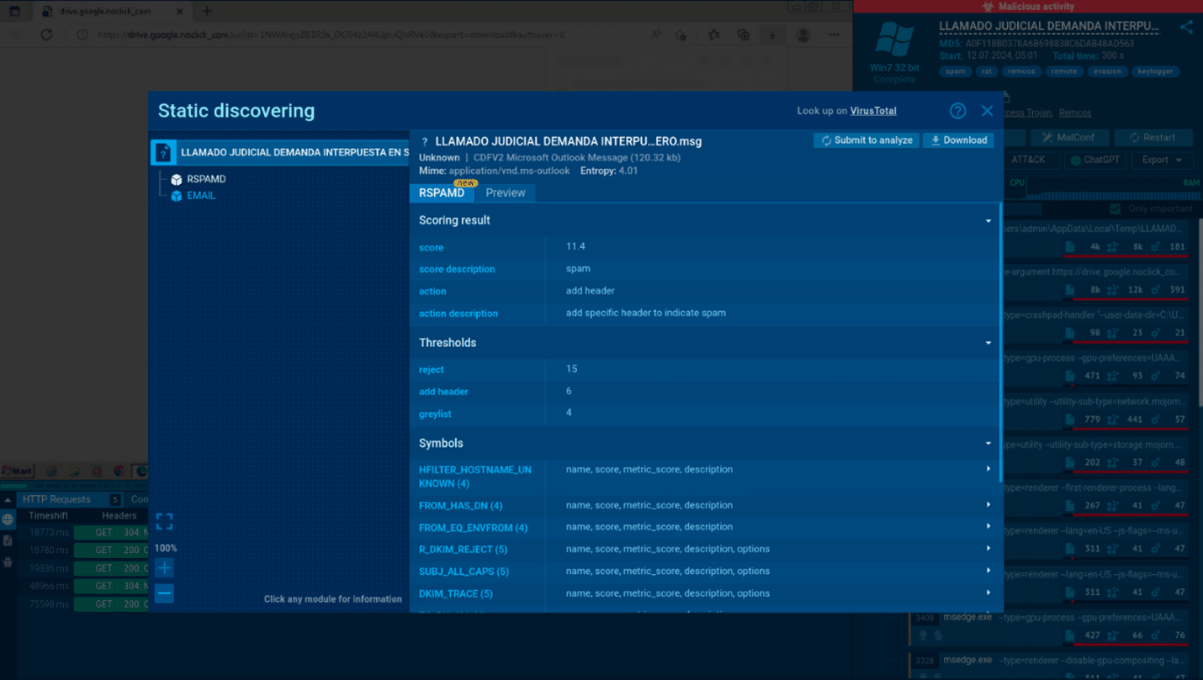Viewport: 1203px width, 680px height.
Task: Select the 75598 ms GET request row
Action: click(x=82, y=604)
